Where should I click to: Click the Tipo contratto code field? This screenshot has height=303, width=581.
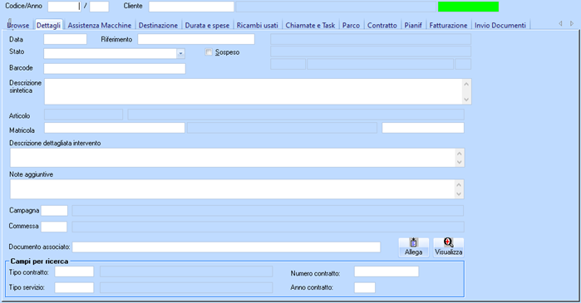[x=74, y=271]
